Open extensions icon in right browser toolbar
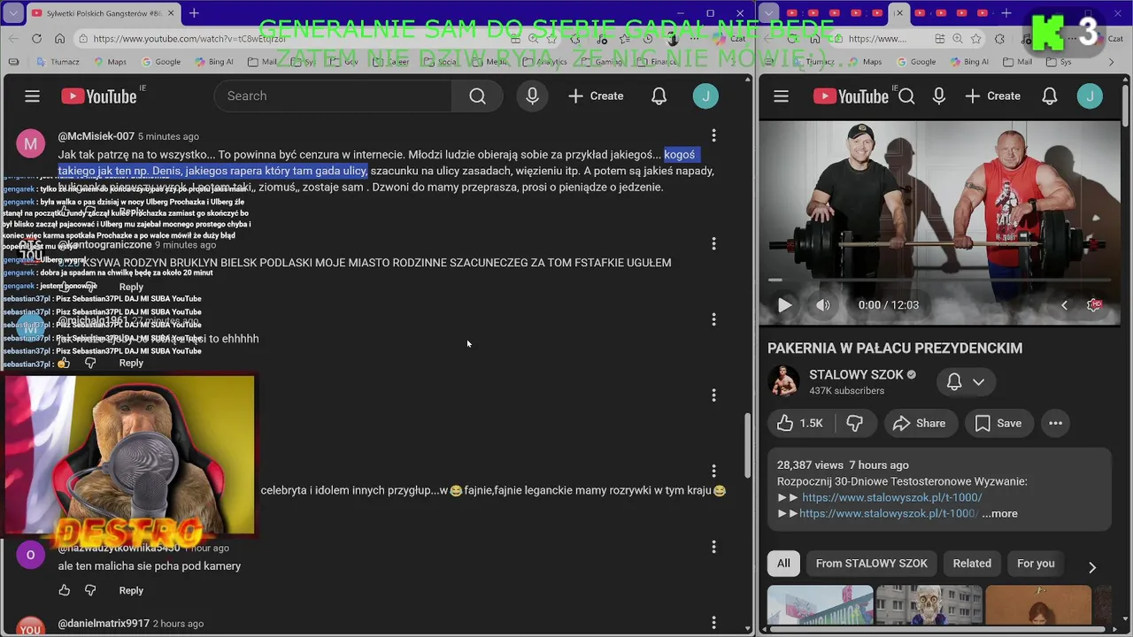This screenshot has width=1133, height=637. [999, 39]
